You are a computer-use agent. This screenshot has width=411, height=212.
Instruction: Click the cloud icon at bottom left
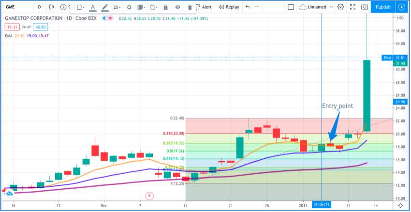[x=10, y=194]
